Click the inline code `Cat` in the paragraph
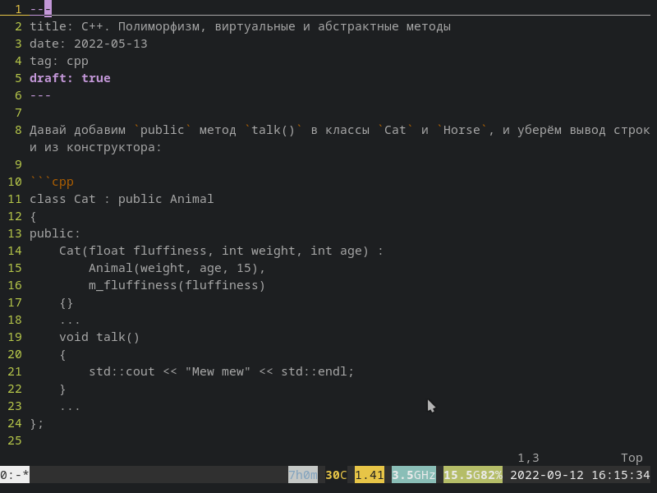The width and height of the screenshot is (657, 493). (x=395, y=130)
